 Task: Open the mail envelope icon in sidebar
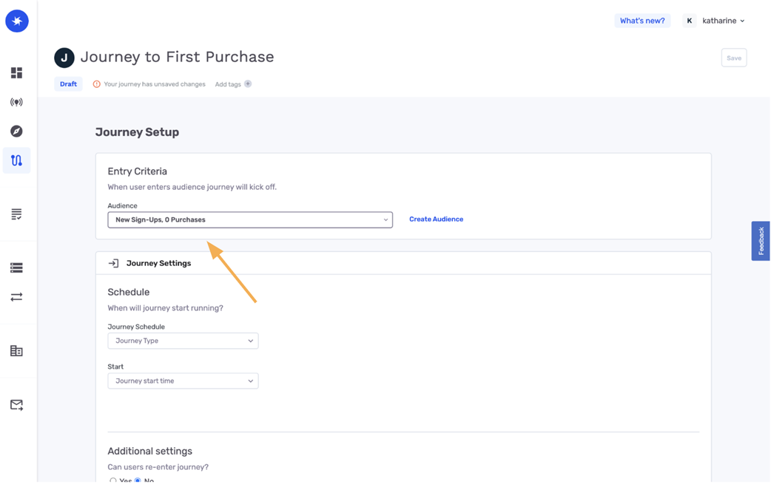[x=17, y=404]
